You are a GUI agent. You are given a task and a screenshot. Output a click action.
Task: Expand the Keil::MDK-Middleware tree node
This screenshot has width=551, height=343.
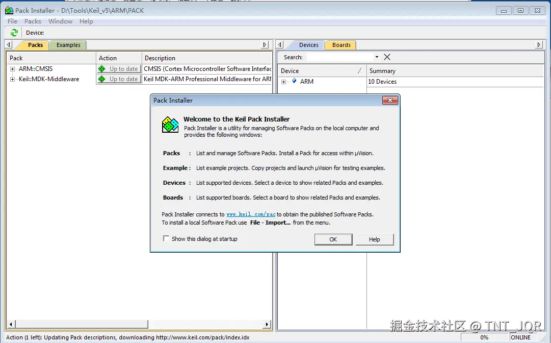click(12, 79)
